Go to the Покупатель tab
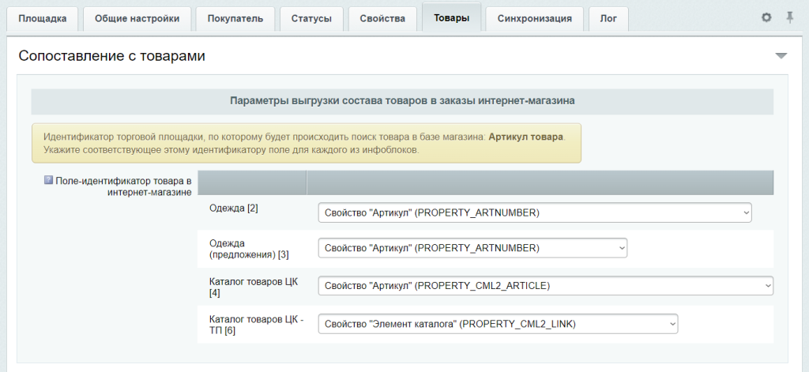 point(235,18)
